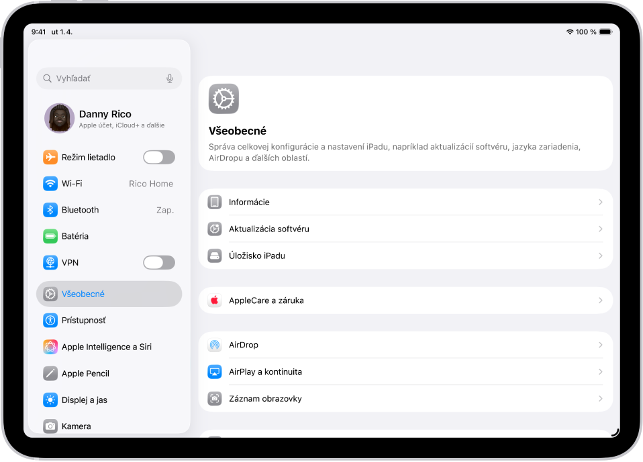Tap the Aktualizácia softvéru gear icon
This screenshot has width=643, height=462.
coord(215,229)
